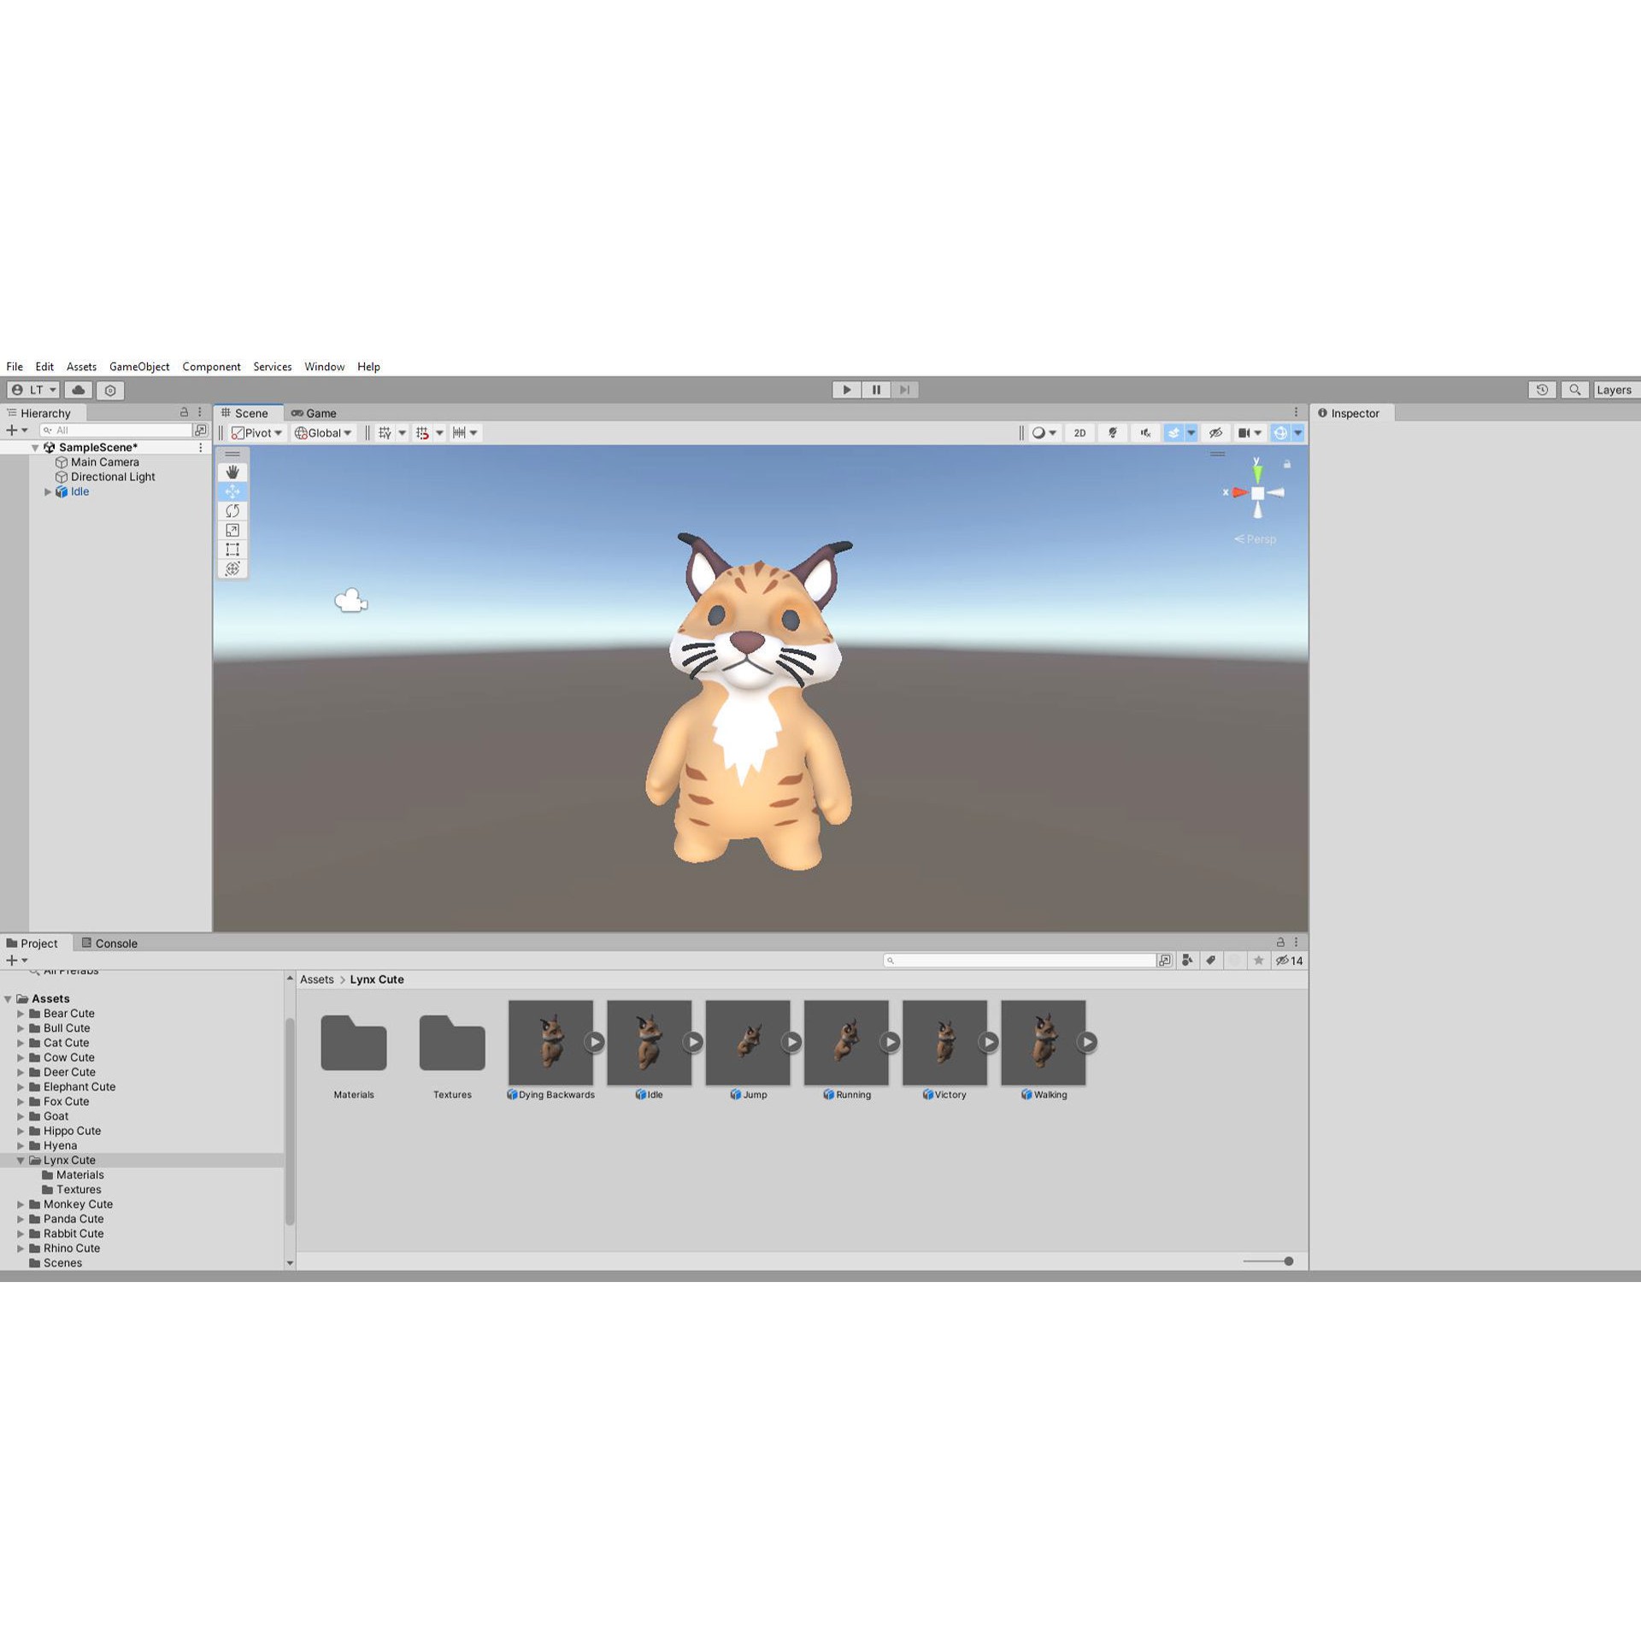Viewport: 1641px width, 1641px height.
Task: Select the Scale tool
Action: tap(232, 530)
